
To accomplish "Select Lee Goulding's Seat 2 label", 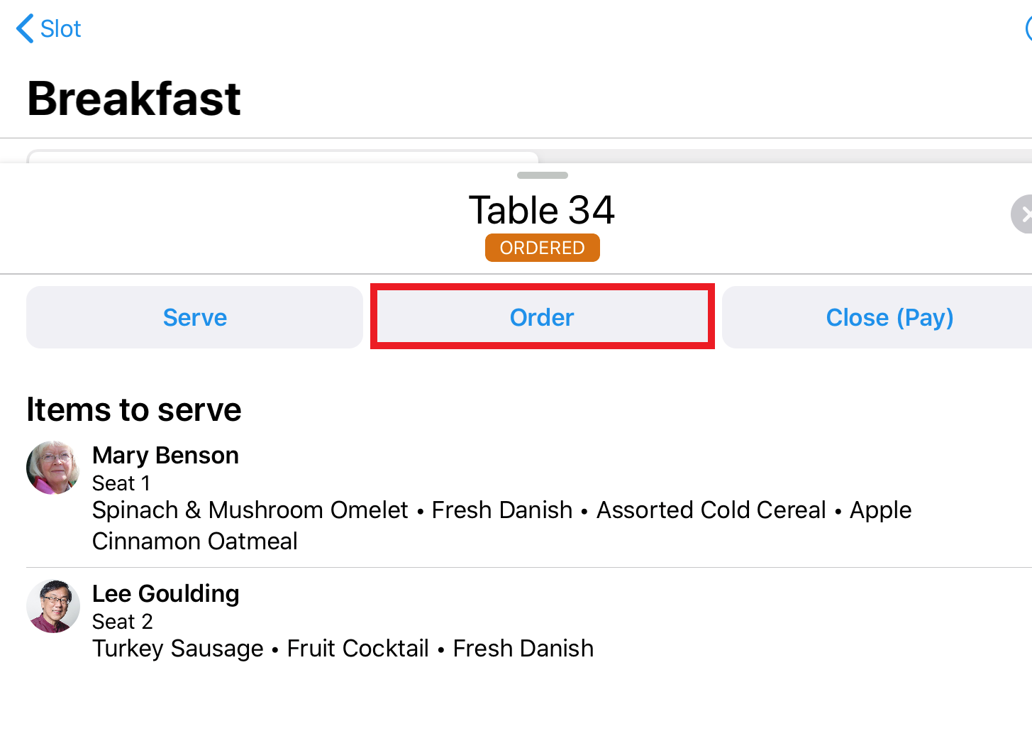I will pyautogui.click(x=123, y=622).
